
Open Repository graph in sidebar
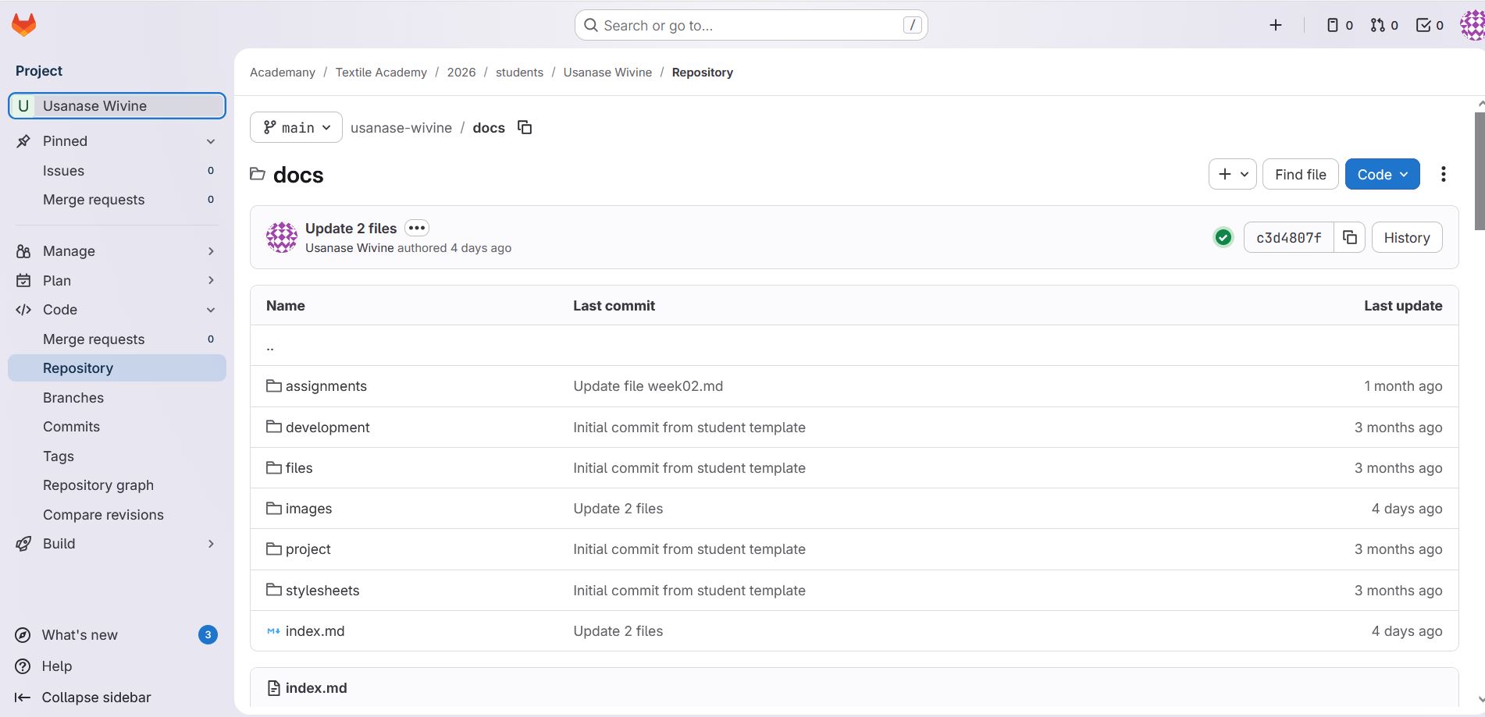coord(98,485)
